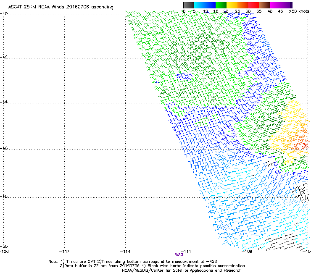This screenshot has height=273, width=311.
Task: Click the orange 25-30 knots color swatch
Action: point(243,5)
